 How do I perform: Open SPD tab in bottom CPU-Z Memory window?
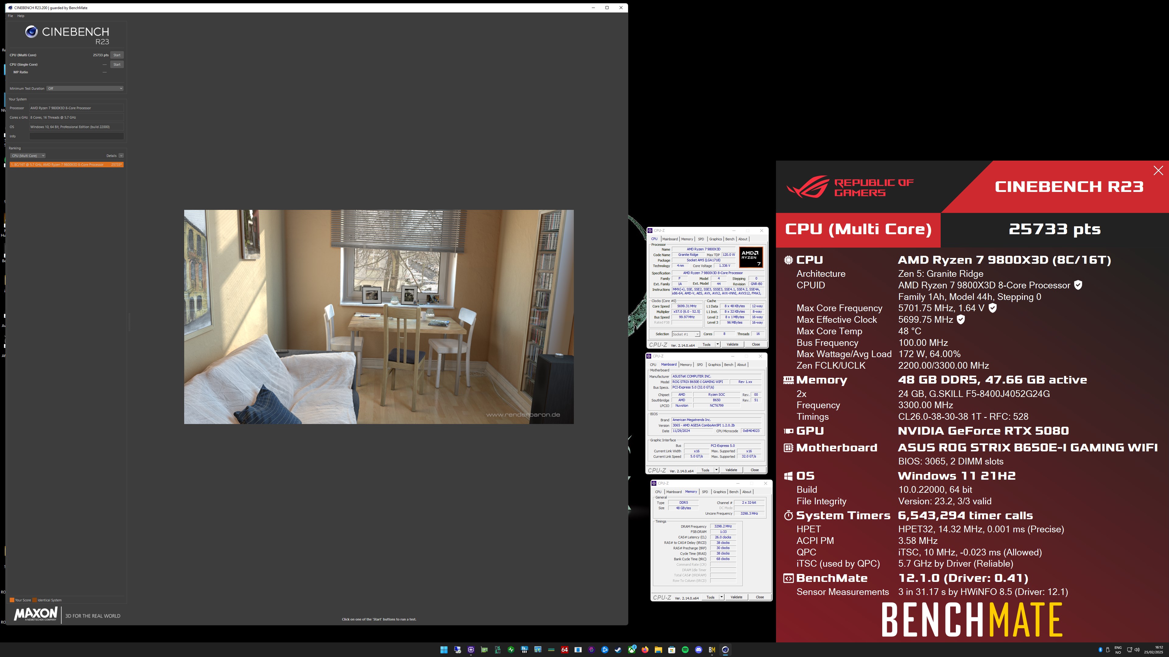click(x=705, y=492)
